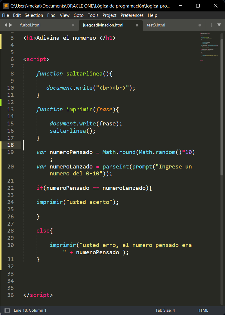
Task: Click the heading text Adivina el numereo
Action: [x=66, y=38]
